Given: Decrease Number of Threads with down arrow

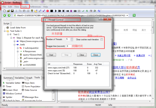Looking at the screenshot, I should (x=72, y=40).
